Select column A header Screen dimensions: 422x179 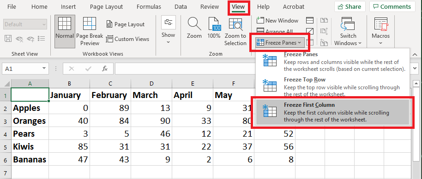[30, 83]
